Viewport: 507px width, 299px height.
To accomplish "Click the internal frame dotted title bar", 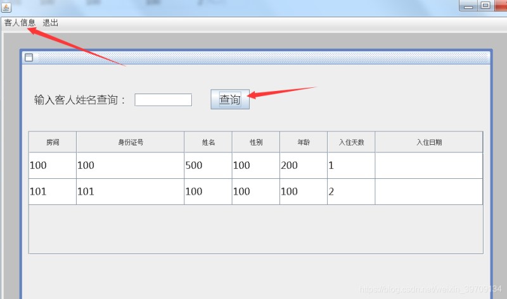I will (262, 58).
